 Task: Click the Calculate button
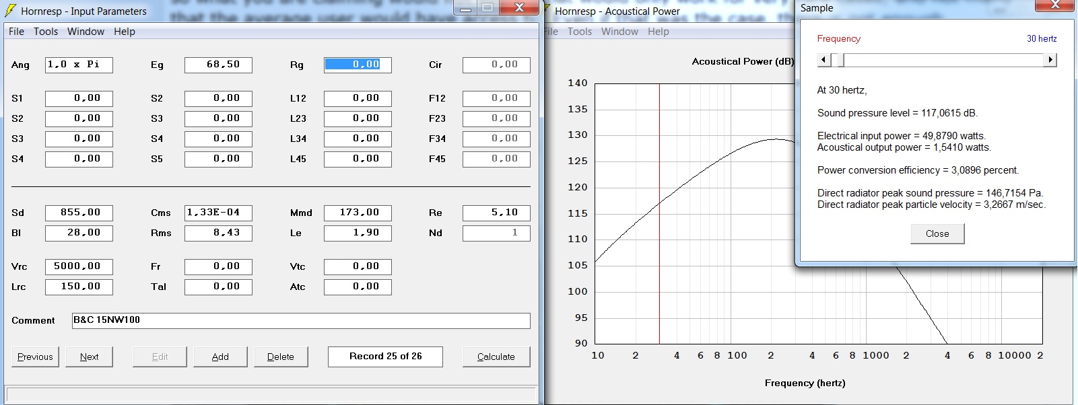click(x=496, y=357)
